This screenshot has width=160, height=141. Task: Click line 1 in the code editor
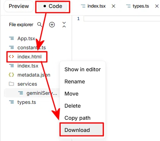coord(122,19)
